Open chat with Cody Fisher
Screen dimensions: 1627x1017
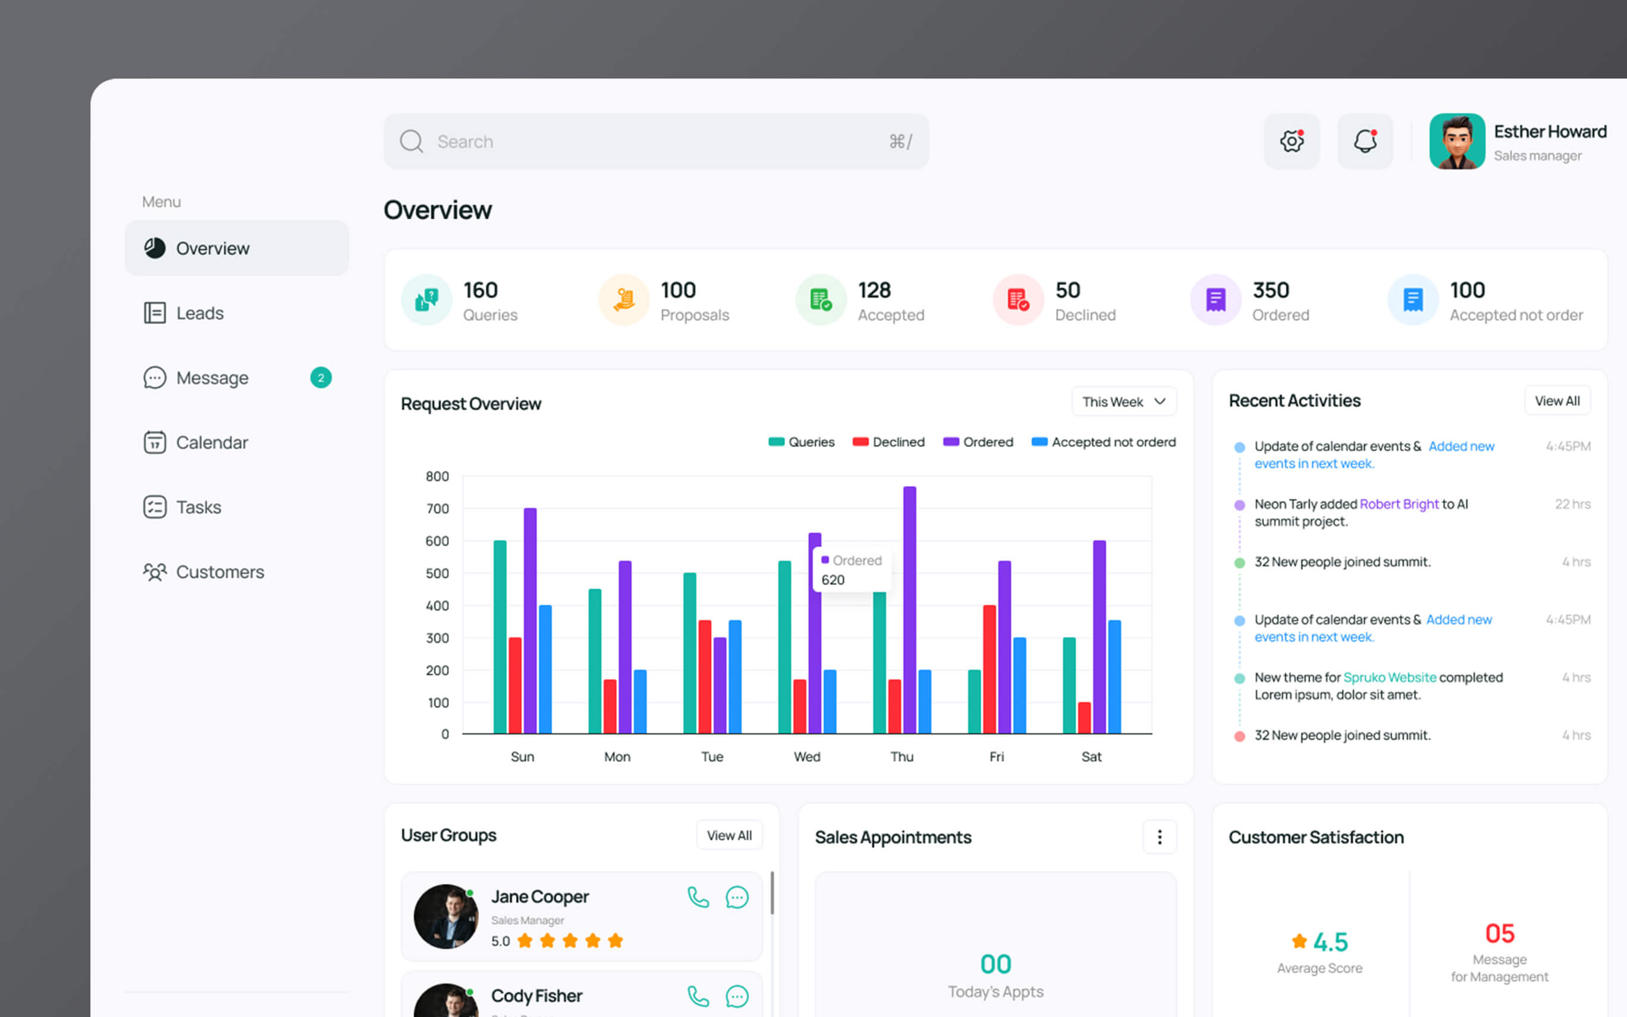[737, 996]
